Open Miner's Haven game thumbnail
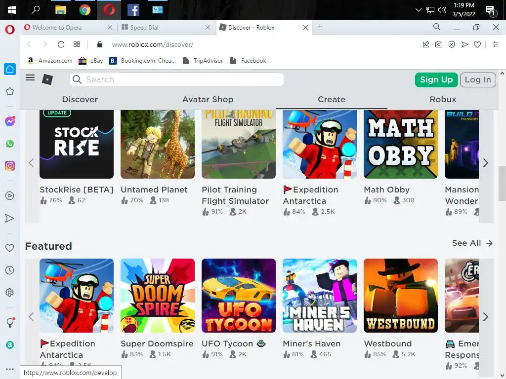The image size is (506, 379). tap(320, 296)
